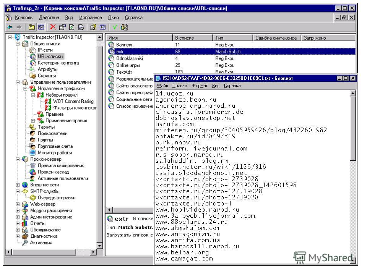This screenshot has height=275, width=367.
Task: Open Атрибуты in the tree
Action: click(48, 69)
